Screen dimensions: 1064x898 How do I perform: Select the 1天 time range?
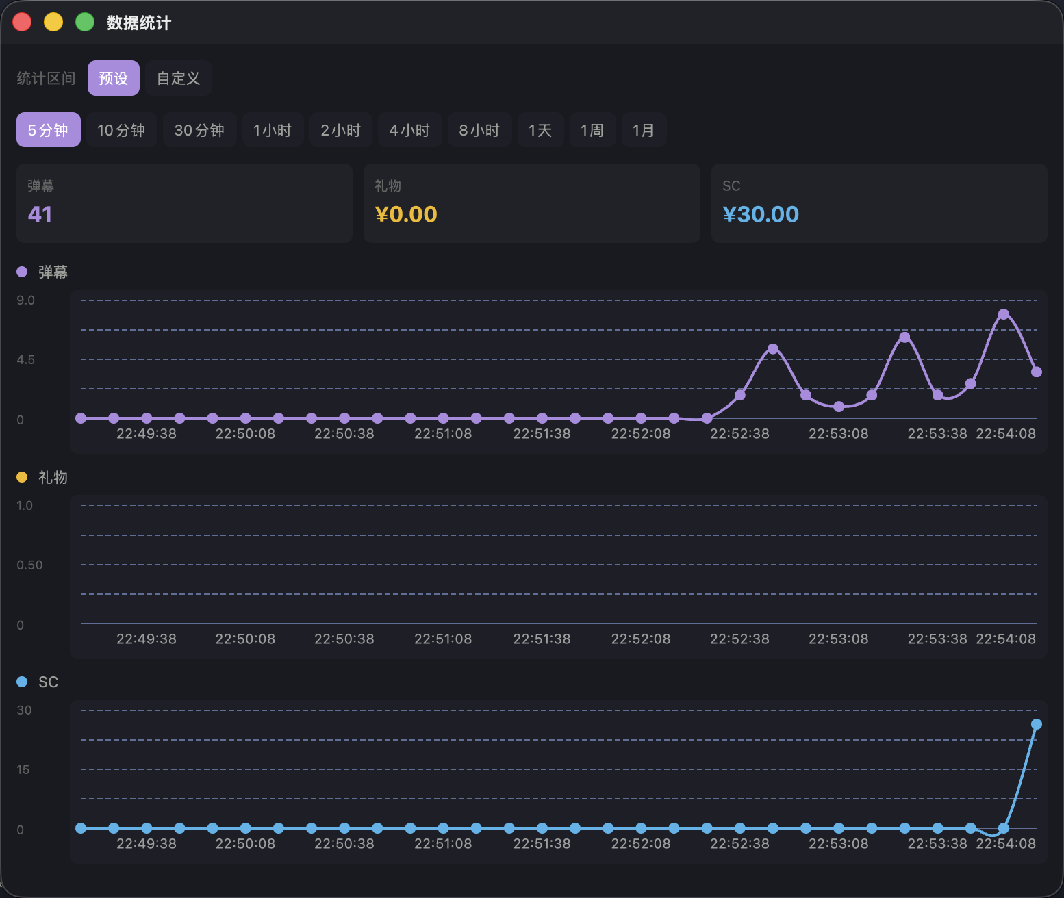pos(540,129)
